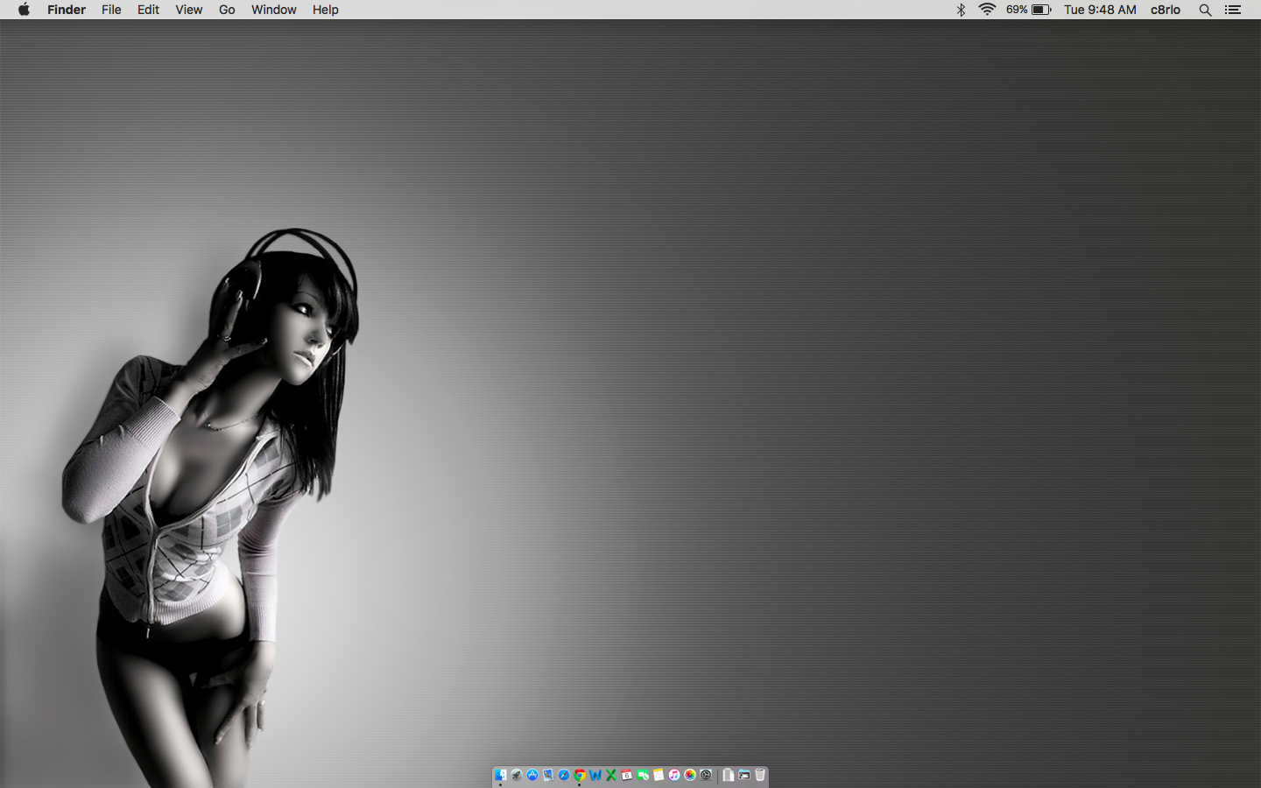Open the Edit menu
This screenshot has height=788, width=1261.
[x=148, y=10]
